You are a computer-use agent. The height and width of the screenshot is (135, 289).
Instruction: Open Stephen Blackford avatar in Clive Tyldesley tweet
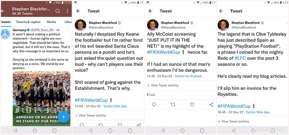[223, 25]
